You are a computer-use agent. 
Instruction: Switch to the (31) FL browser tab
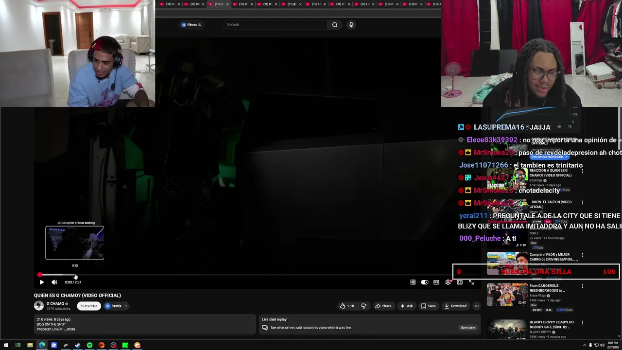pyautogui.click(x=169, y=4)
